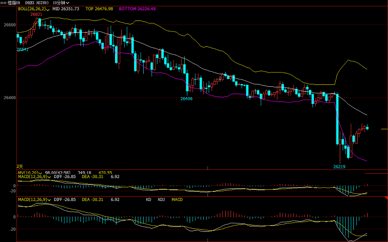Click the link icon beside 恒指09 title

coord(3,3)
